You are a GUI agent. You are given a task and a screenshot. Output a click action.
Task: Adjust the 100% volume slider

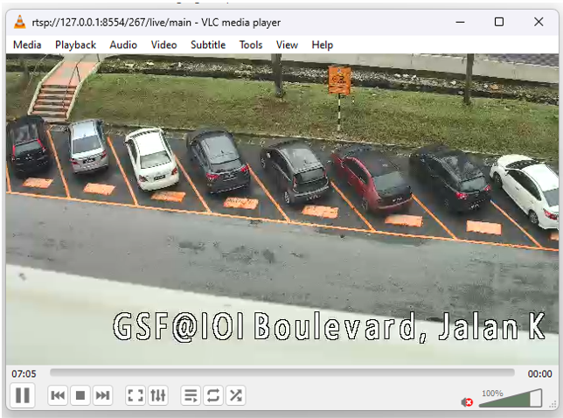[x=511, y=398]
